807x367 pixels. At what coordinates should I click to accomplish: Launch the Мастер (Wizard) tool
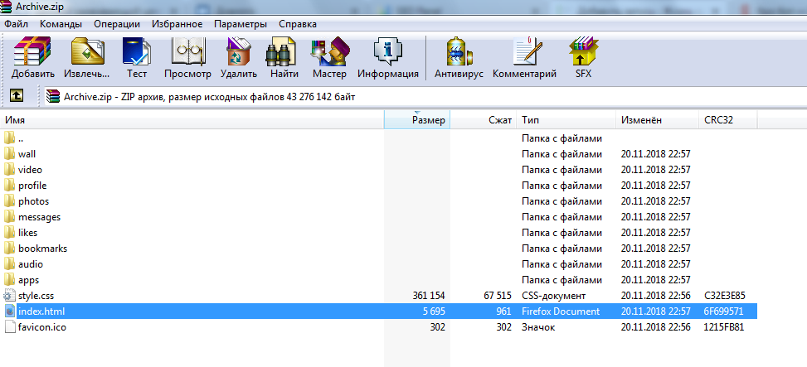pos(329,51)
